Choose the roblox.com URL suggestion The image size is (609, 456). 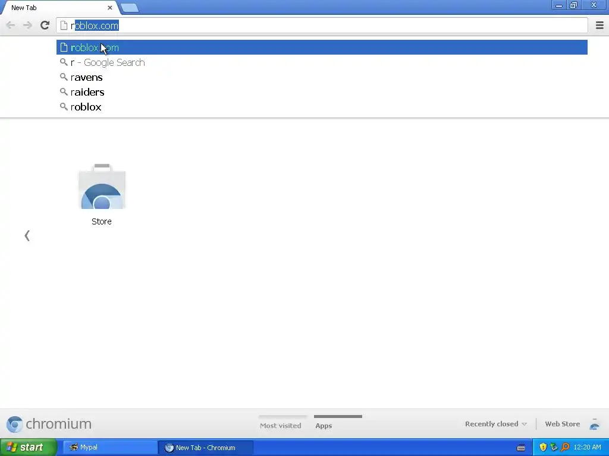322,47
